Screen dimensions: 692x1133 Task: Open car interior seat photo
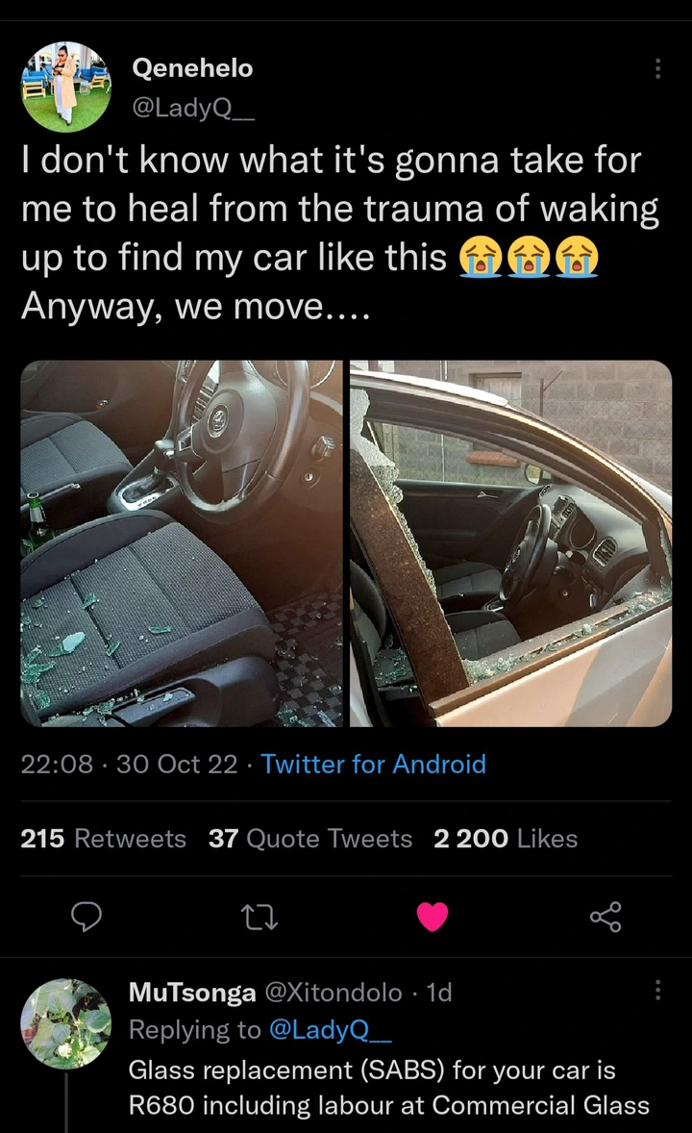(182, 543)
